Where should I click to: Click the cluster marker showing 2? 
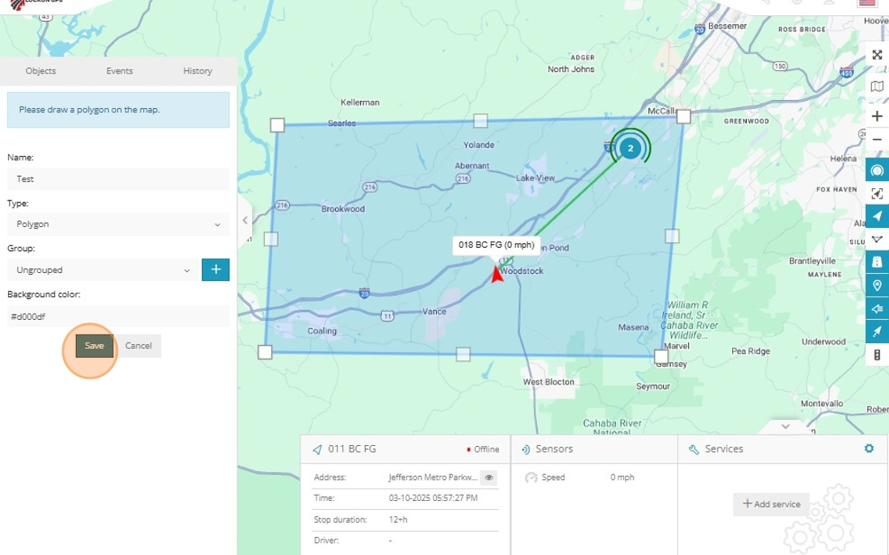pyautogui.click(x=630, y=148)
